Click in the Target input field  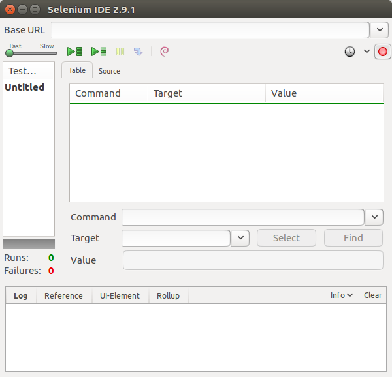(x=176, y=238)
